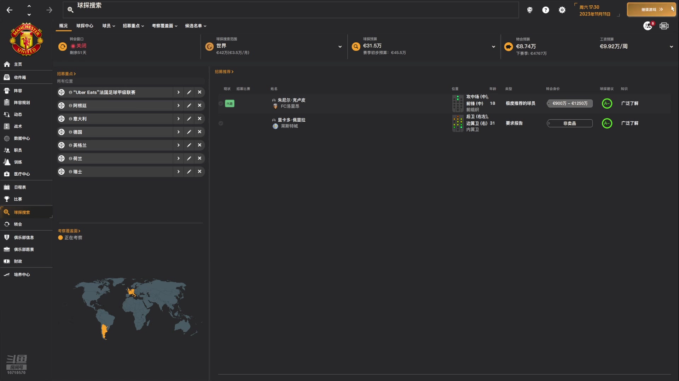Switch to the 概况 overview tab

tap(63, 26)
